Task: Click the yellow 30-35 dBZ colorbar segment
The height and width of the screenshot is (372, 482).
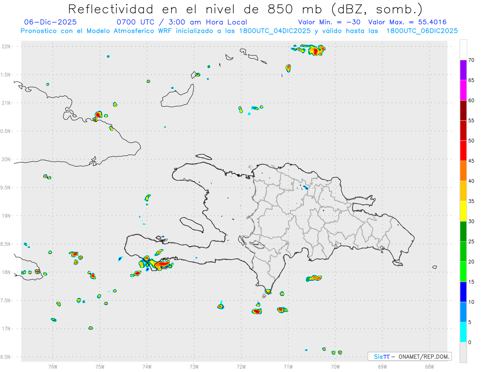Action: click(x=463, y=211)
